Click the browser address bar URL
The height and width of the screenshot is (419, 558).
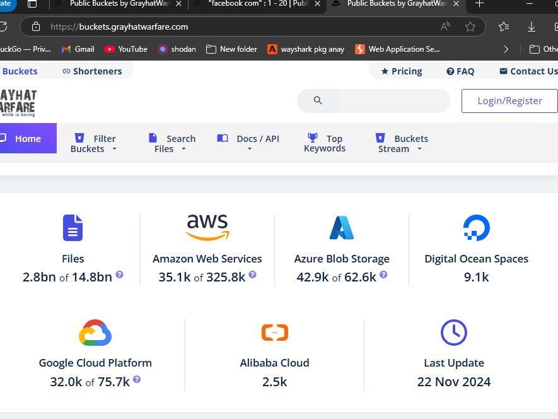(119, 27)
